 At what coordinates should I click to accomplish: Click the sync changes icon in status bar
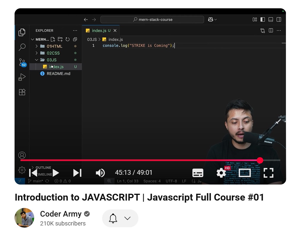point(47,181)
